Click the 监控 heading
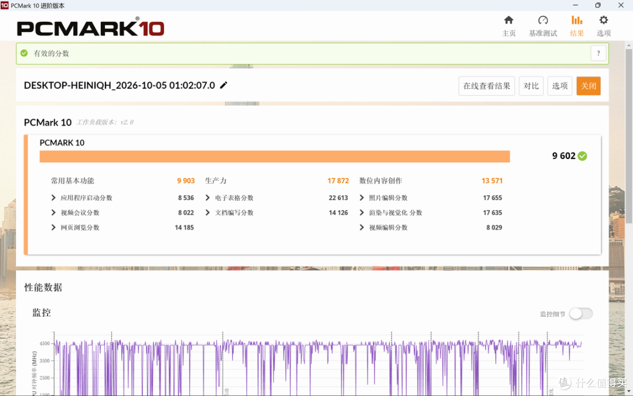The width and height of the screenshot is (633, 396). point(42,312)
